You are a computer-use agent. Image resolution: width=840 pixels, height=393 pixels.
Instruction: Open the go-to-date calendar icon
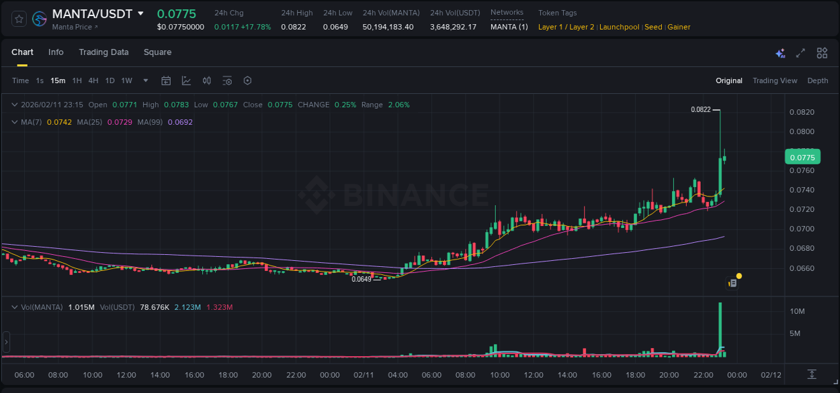pos(166,80)
